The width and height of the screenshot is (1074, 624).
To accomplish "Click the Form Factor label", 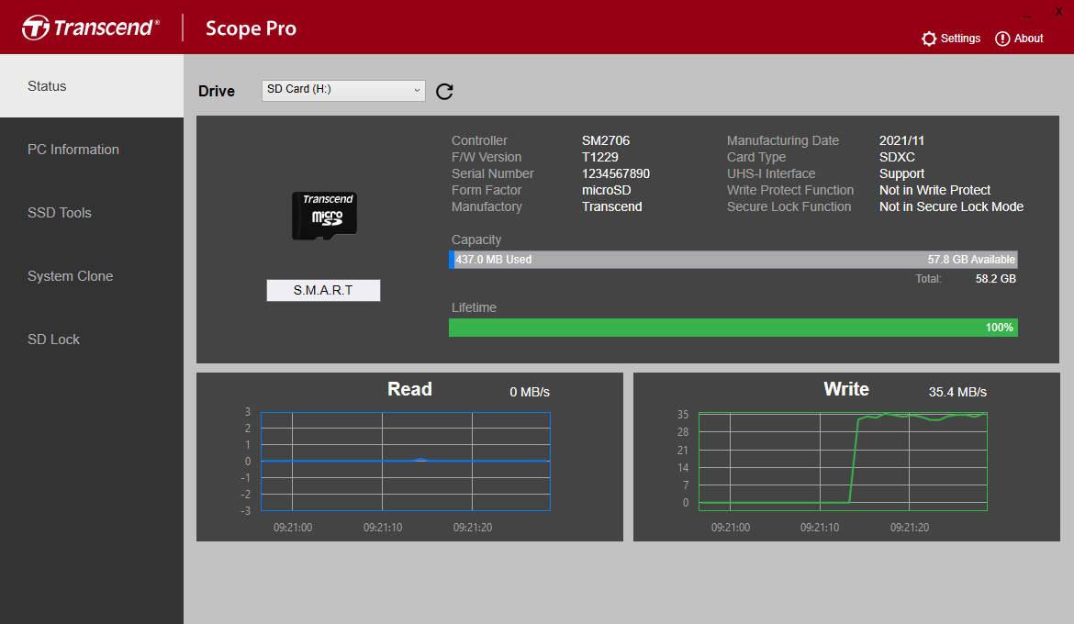I will tap(486, 191).
